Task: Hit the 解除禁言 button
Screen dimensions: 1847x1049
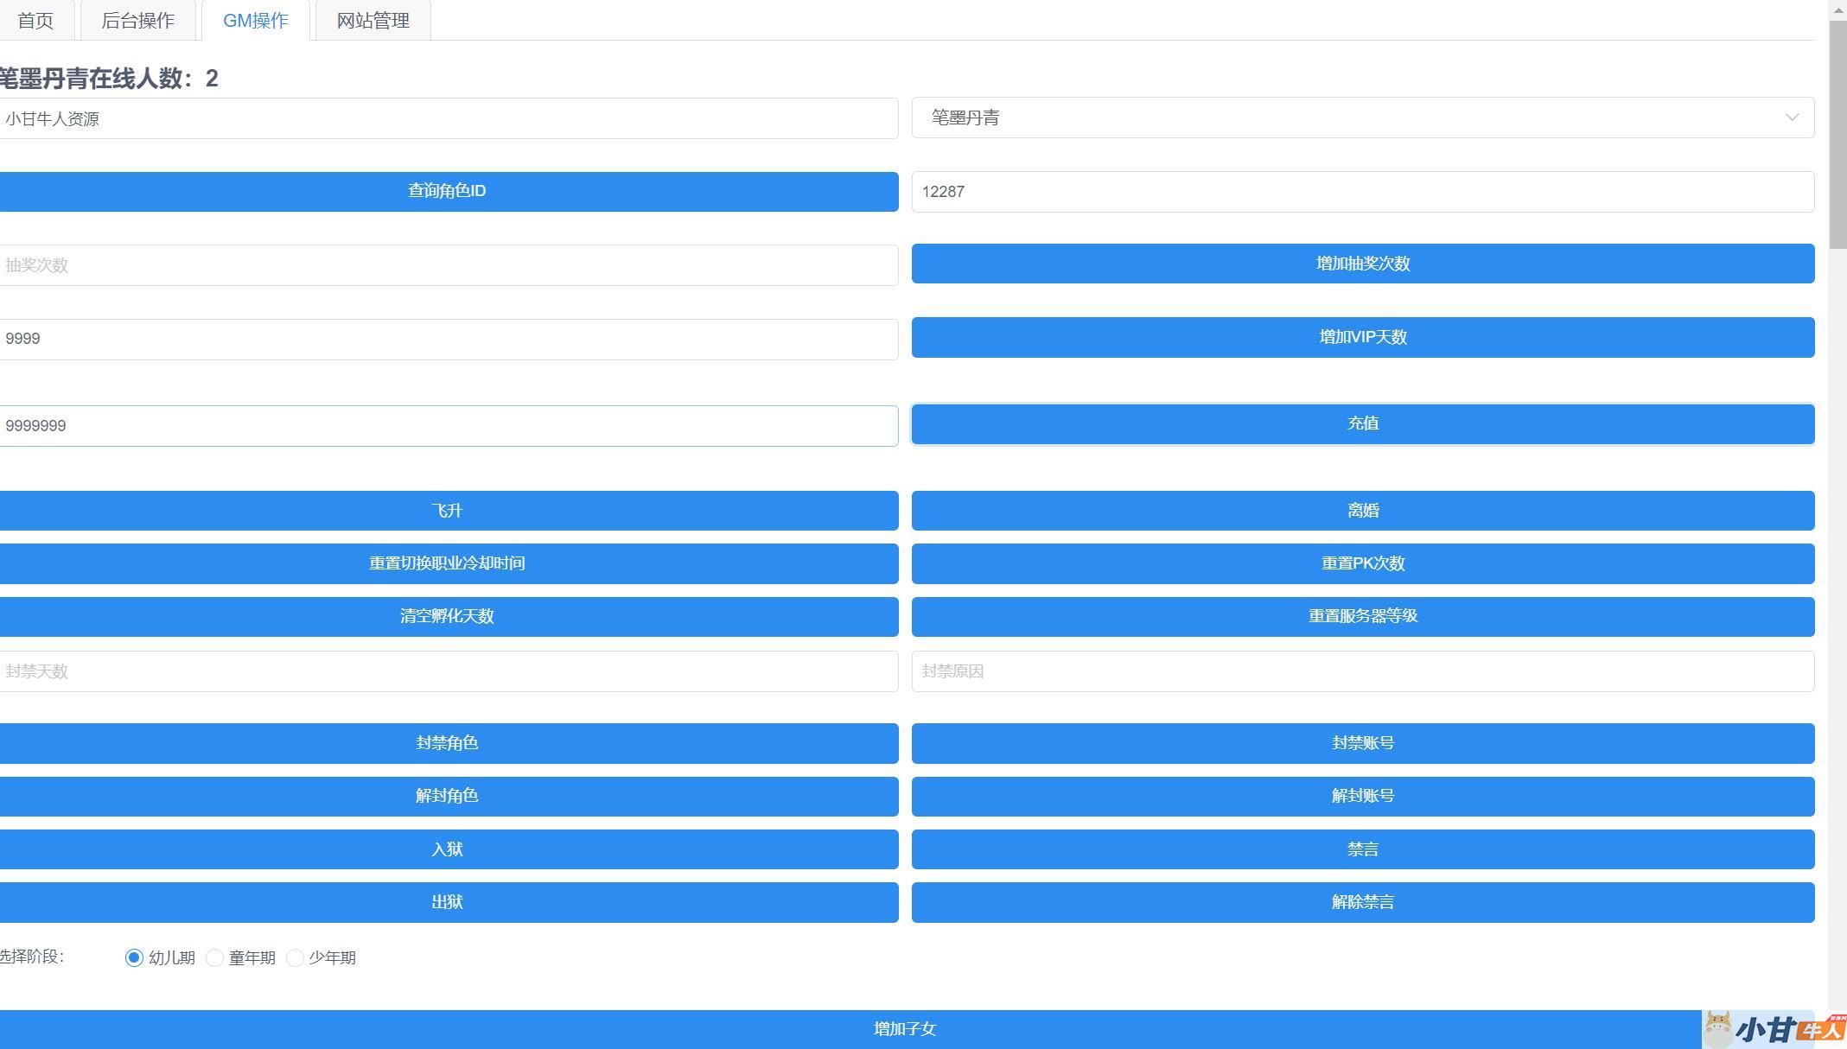Action: pos(1362,902)
